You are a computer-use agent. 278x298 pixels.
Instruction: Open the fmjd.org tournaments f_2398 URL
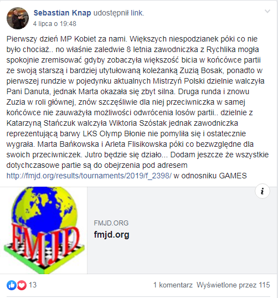tap(89, 176)
